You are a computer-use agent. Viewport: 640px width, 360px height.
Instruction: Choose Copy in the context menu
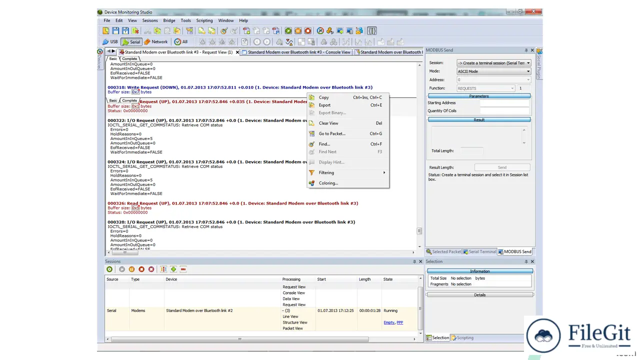pyautogui.click(x=348, y=97)
